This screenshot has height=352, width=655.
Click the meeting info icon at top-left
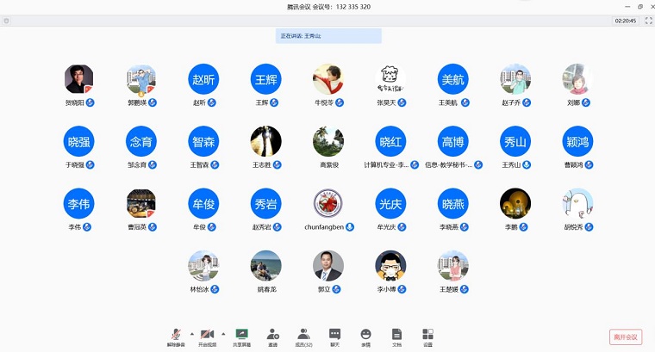coord(7,21)
